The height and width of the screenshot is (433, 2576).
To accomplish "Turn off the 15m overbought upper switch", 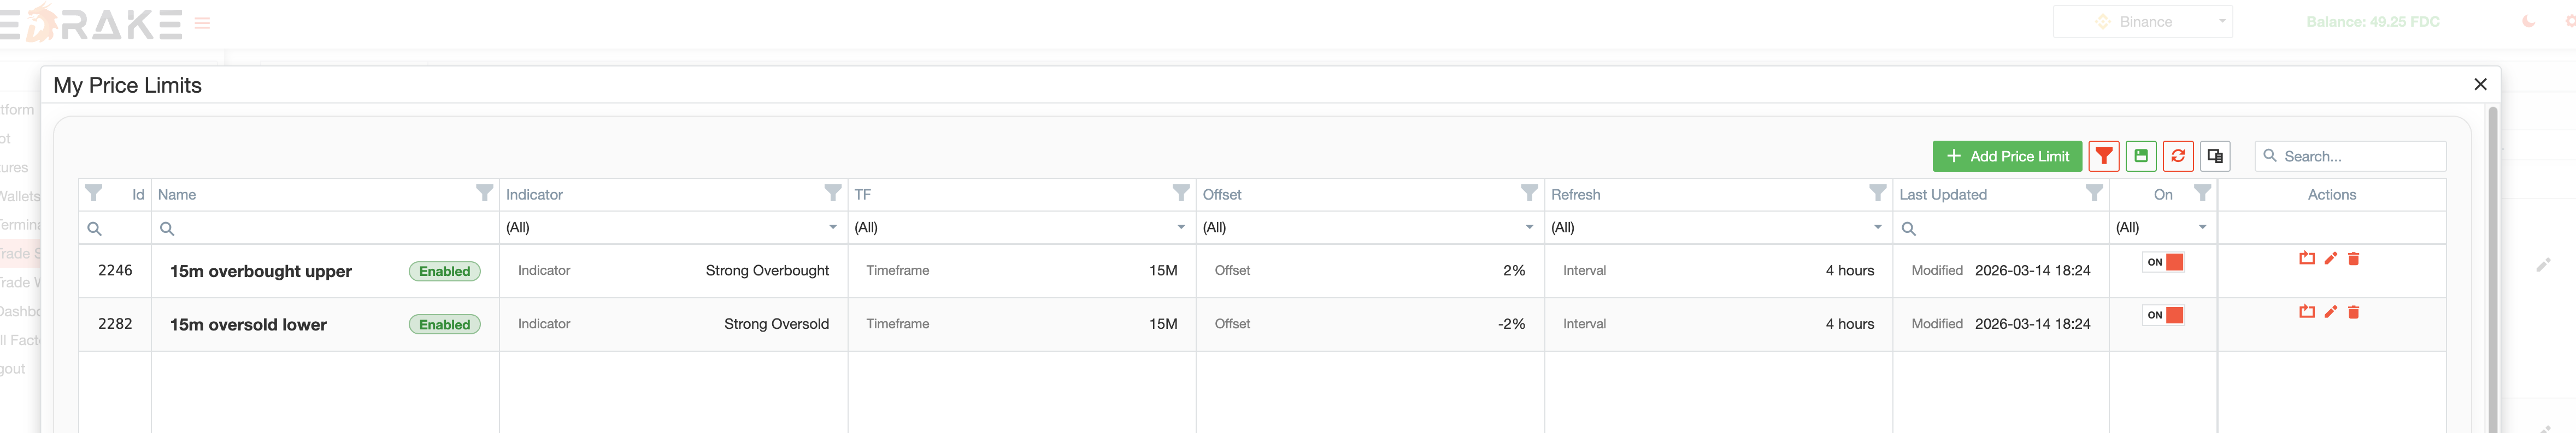I will (2163, 262).
